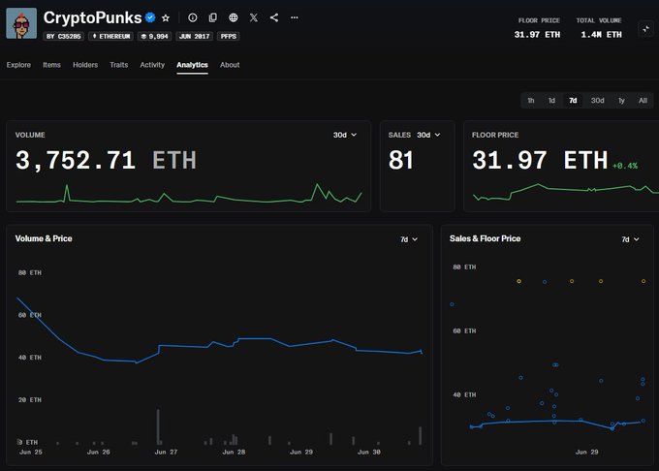The image size is (659, 471).
Task: Select the All time range
Action: click(x=643, y=101)
